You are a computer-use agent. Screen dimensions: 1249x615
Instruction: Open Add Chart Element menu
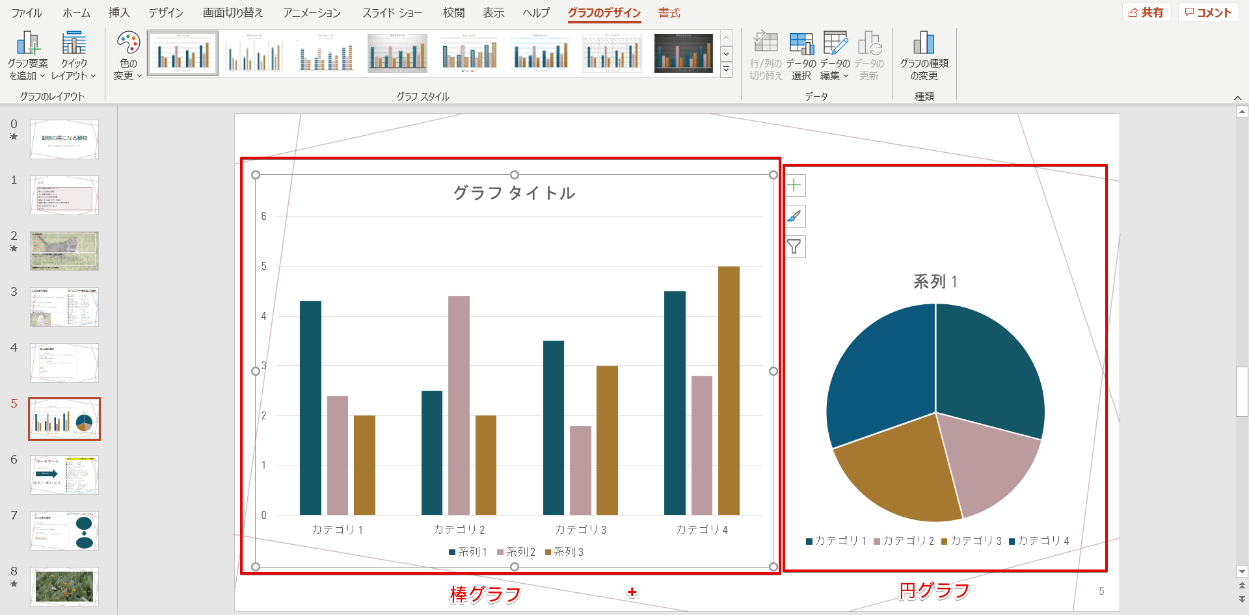tap(27, 57)
